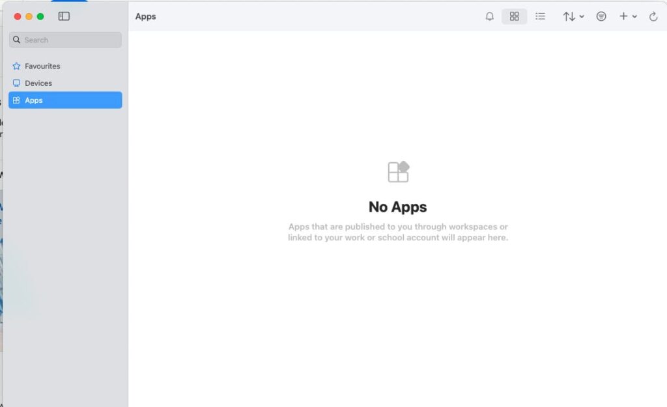Minimize the window with yellow button

coord(29,16)
